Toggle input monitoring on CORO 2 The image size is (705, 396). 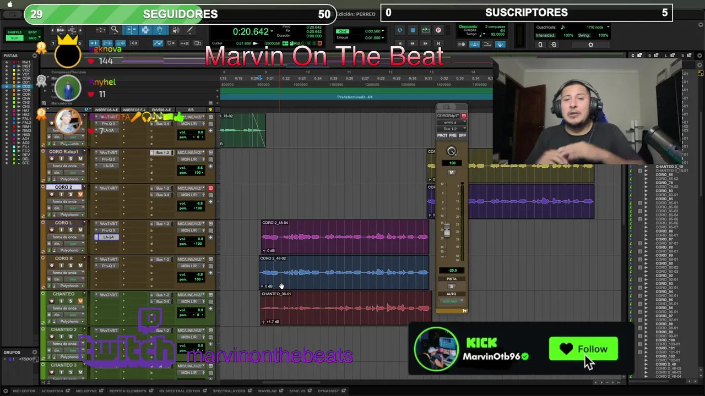pos(61,194)
